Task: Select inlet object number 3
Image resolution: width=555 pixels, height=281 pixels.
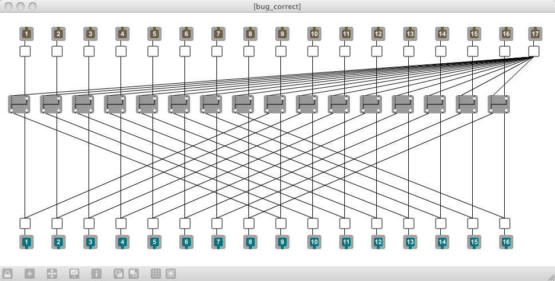Action: coord(90,34)
